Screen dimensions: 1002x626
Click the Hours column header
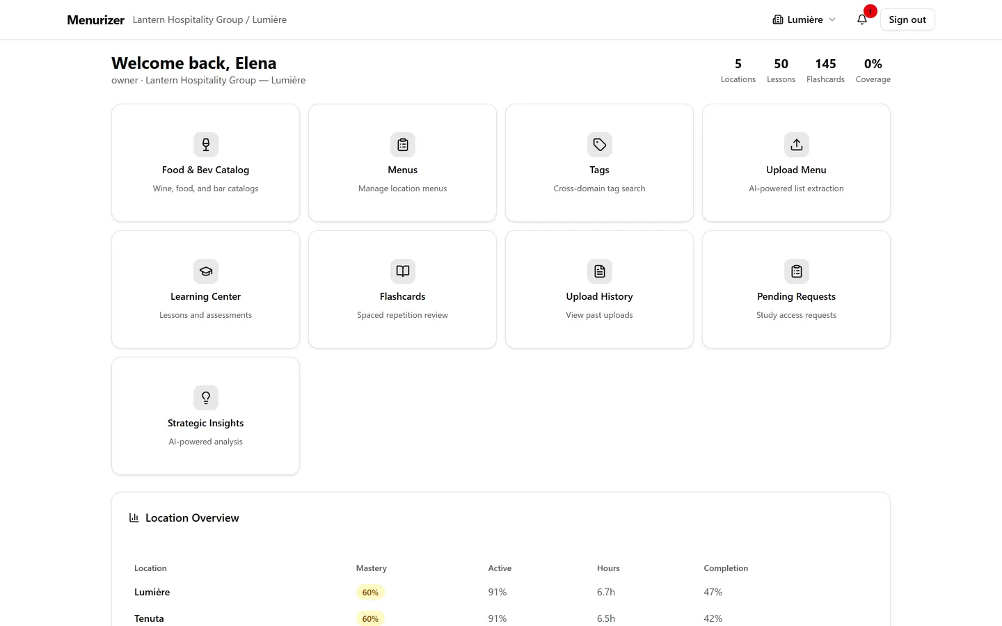pos(608,568)
